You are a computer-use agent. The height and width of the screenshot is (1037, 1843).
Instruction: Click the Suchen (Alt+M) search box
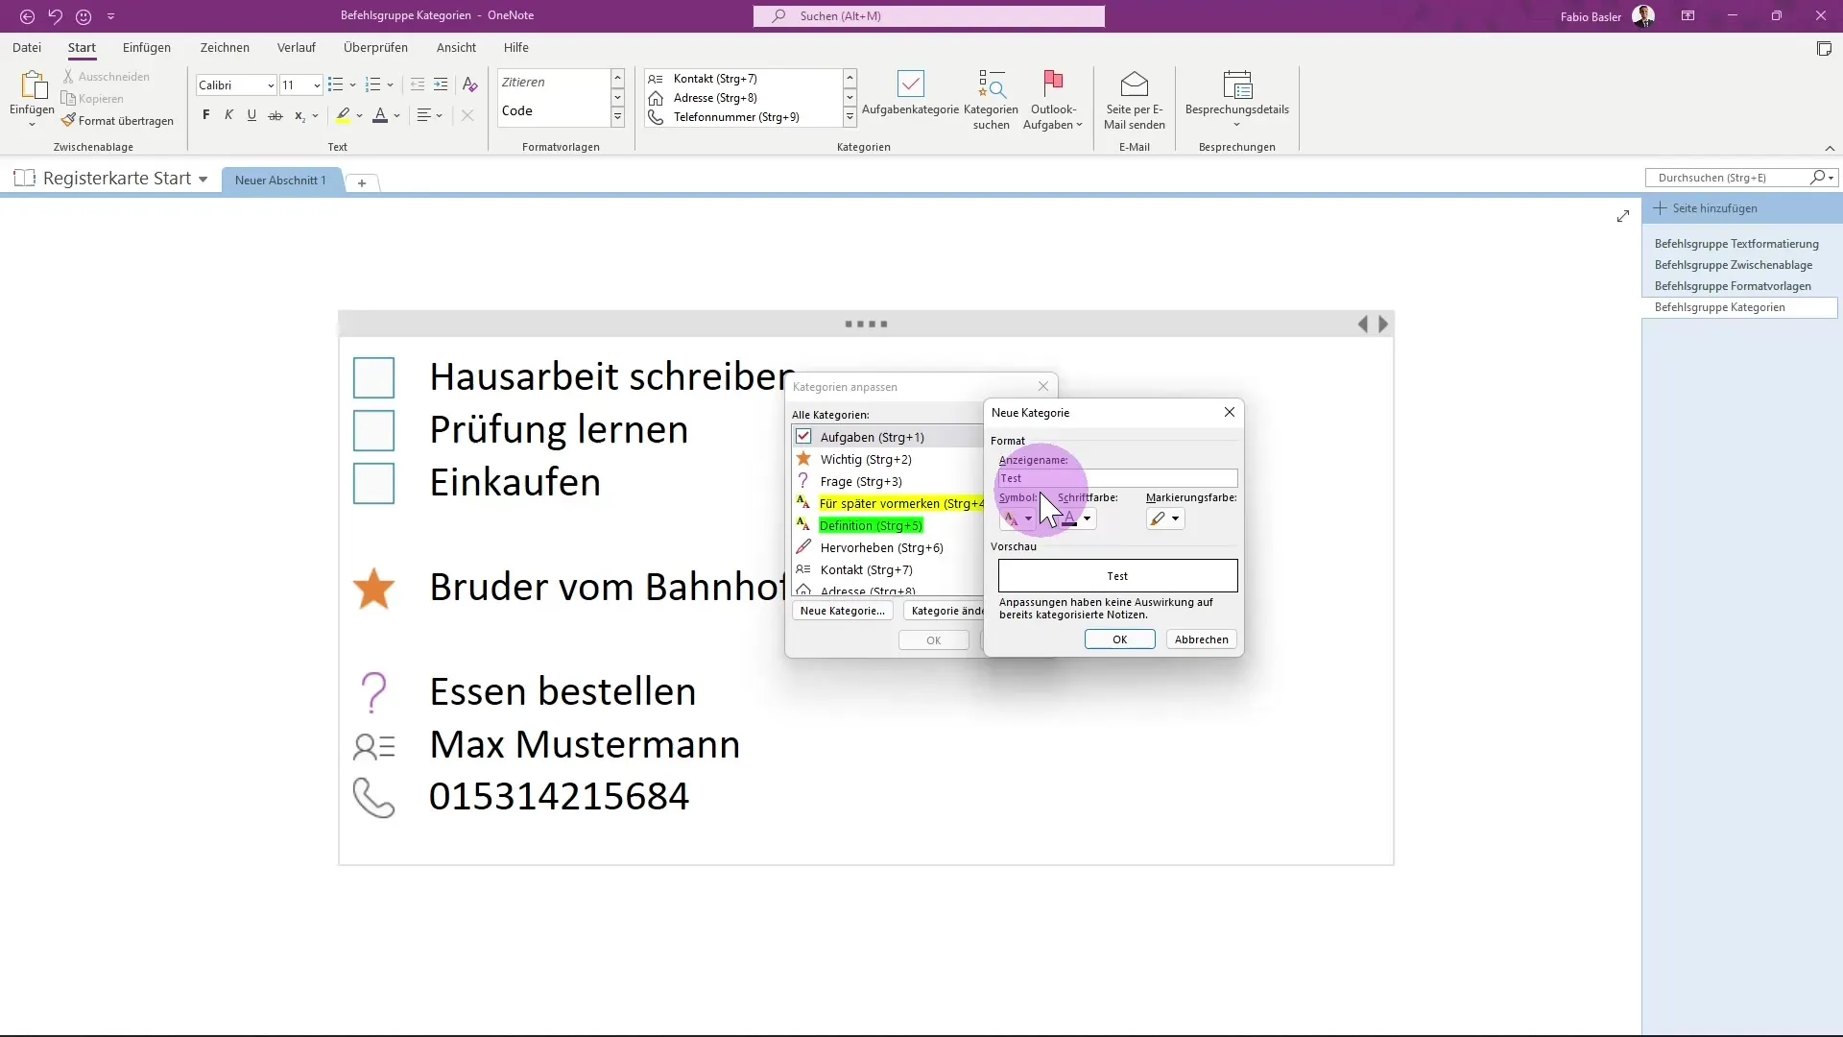[929, 16]
